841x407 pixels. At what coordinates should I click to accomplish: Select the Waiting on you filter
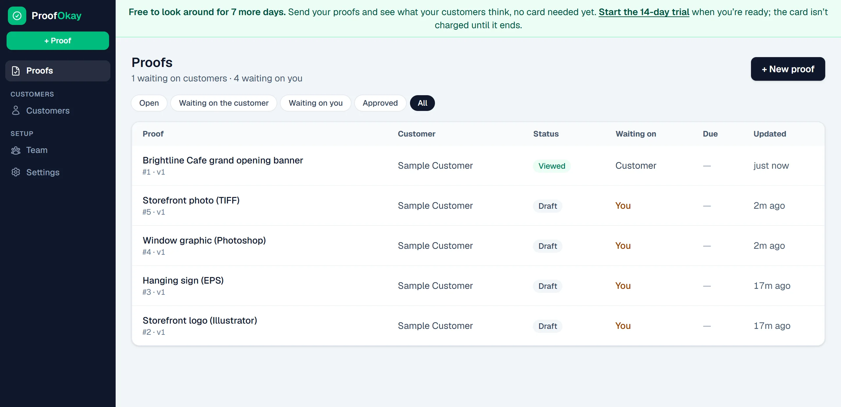pyautogui.click(x=316, y=103)
